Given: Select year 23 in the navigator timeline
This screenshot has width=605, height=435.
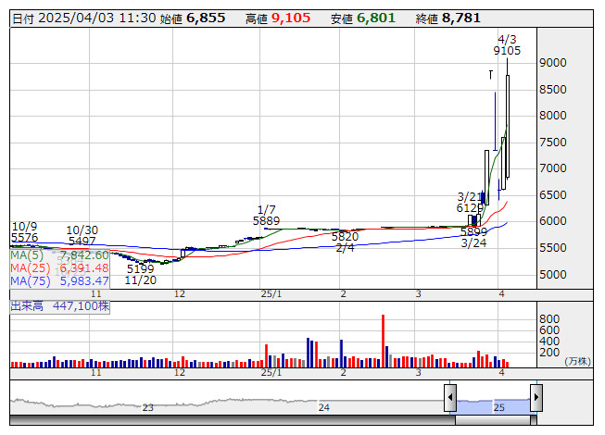Looking at the screenshot, I should click(147, 407).
